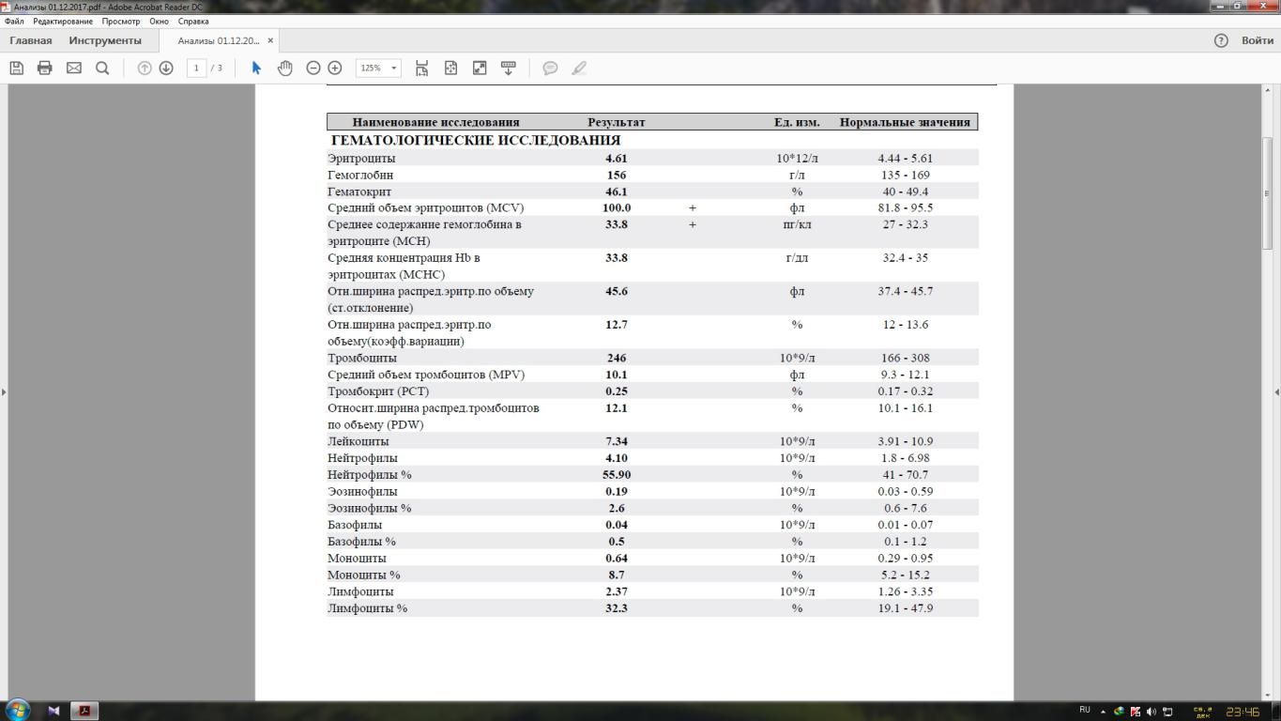Switch to the Инструменты tab
The width and height of the screenshot is (1281, 721).
click(105, 40)
